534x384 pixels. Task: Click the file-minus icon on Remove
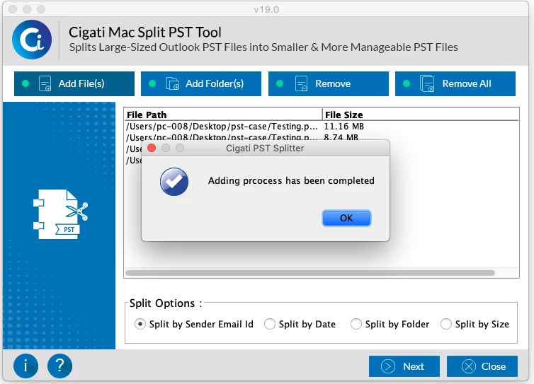tap(301, 83)
